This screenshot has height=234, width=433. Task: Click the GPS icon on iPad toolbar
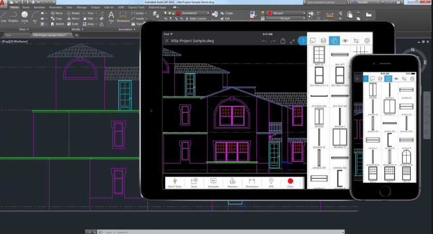pos(271,182)
